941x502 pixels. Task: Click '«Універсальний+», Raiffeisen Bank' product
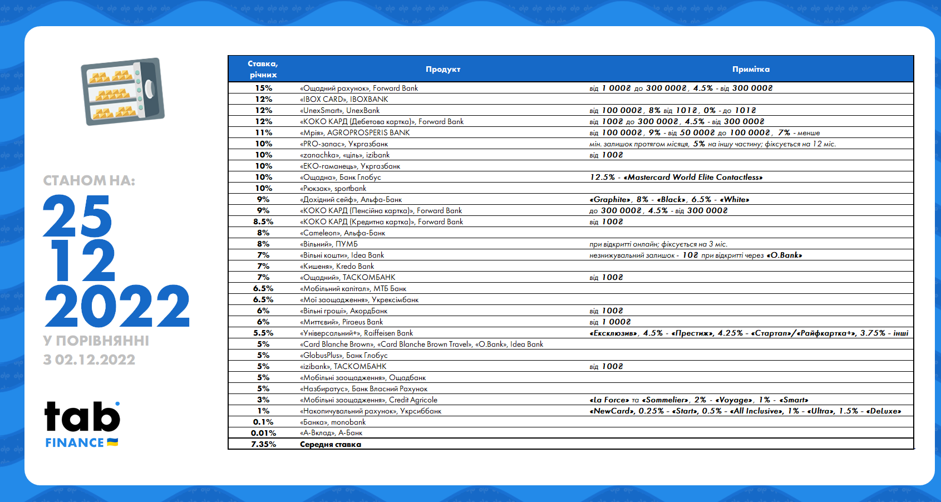tap(356, 333)
